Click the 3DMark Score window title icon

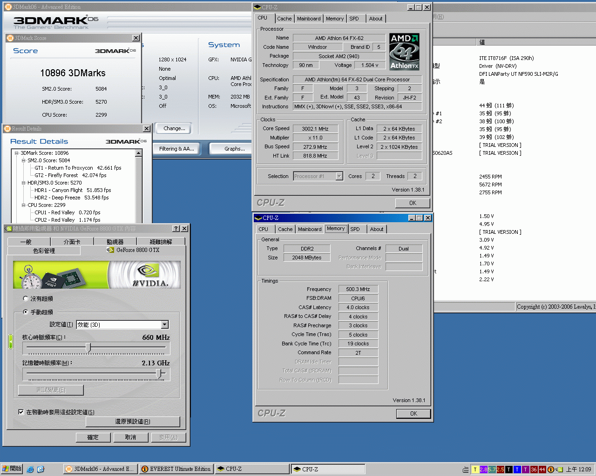10,38
